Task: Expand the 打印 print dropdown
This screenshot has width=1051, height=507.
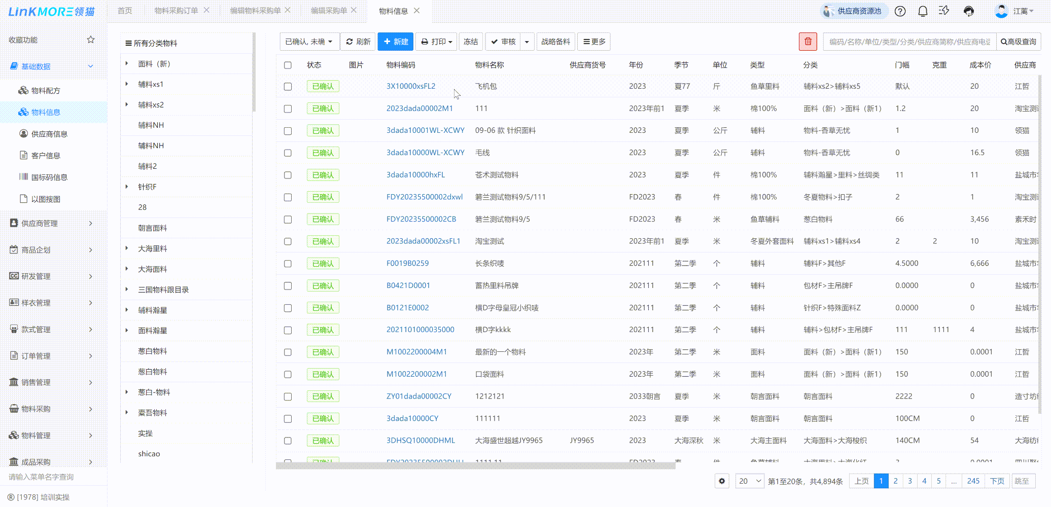Action: (x=436, y=42)
